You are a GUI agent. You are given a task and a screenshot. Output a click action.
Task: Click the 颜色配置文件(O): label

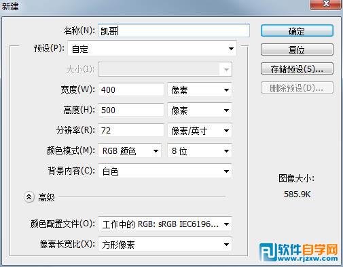(x=63, y=224)
